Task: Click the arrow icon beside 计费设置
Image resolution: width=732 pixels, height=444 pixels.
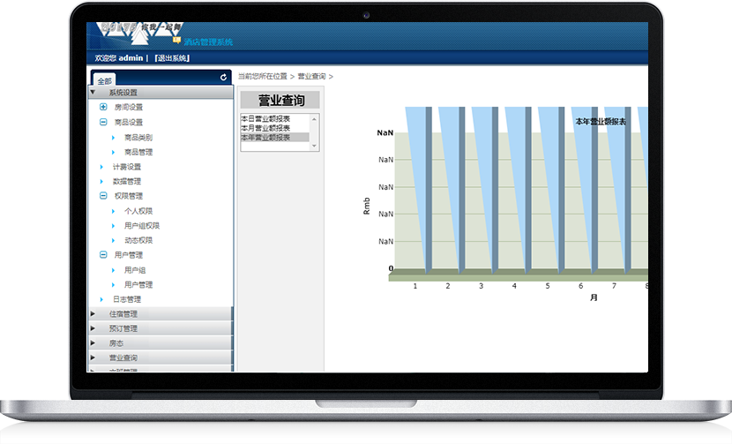Action: (103, 167)
